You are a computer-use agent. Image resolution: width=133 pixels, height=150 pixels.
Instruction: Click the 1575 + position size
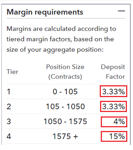pyautogui.click(x=65, y=136)
